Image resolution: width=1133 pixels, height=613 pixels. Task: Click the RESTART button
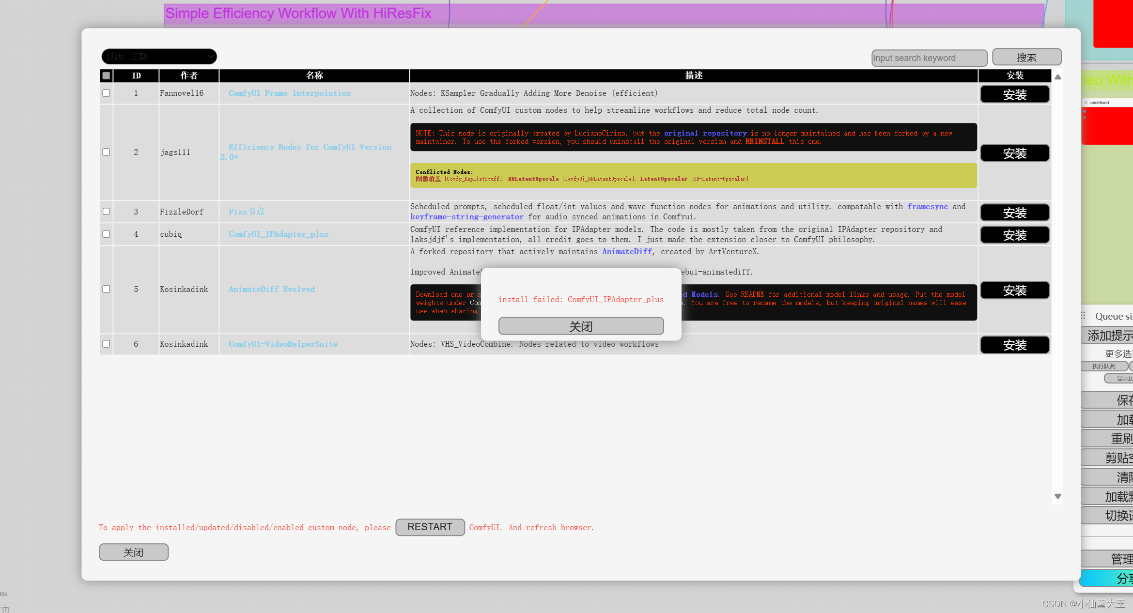tap(430, 527)
